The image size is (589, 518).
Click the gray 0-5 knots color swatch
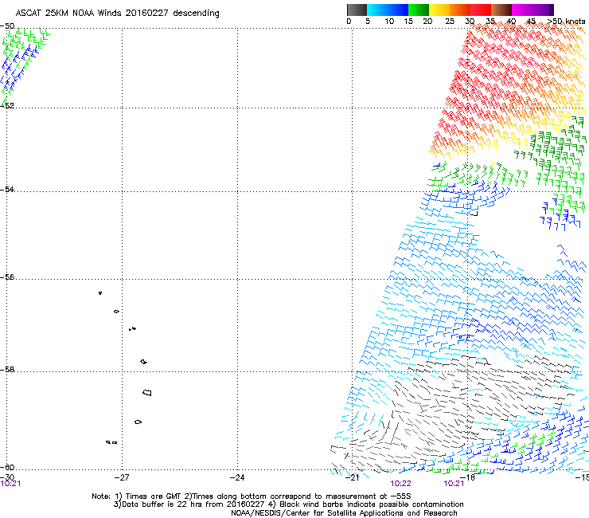point(357,10)
